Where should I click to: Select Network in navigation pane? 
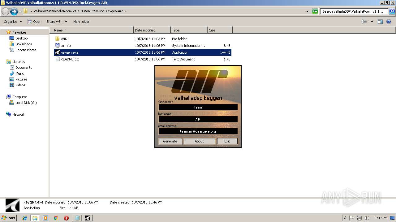[19, 114]
